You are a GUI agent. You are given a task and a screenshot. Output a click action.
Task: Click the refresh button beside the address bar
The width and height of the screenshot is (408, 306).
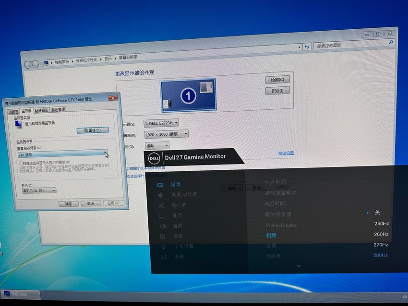point(307,47)
